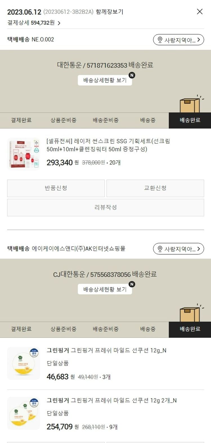The image size is (211, 443).
Task: Select 배송완료 step in first shipment
Action: coord(190,120)
